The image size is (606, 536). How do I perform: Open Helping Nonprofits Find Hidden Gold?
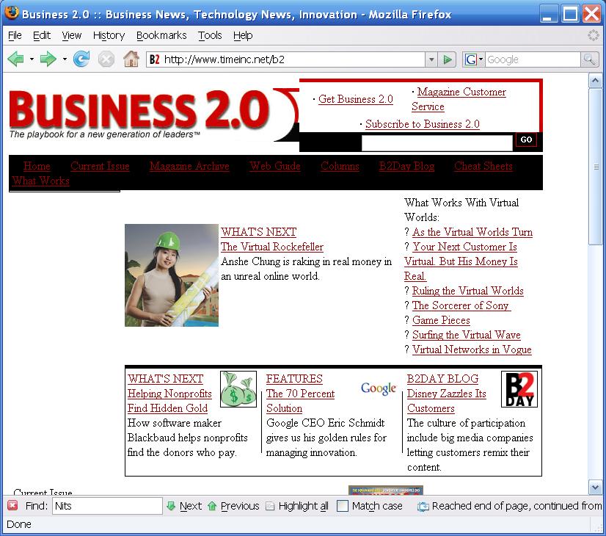point(169,401)
